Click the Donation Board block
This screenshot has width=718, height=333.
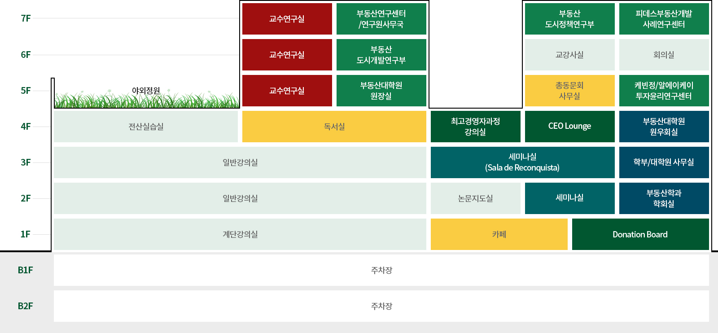pos(640,234)
